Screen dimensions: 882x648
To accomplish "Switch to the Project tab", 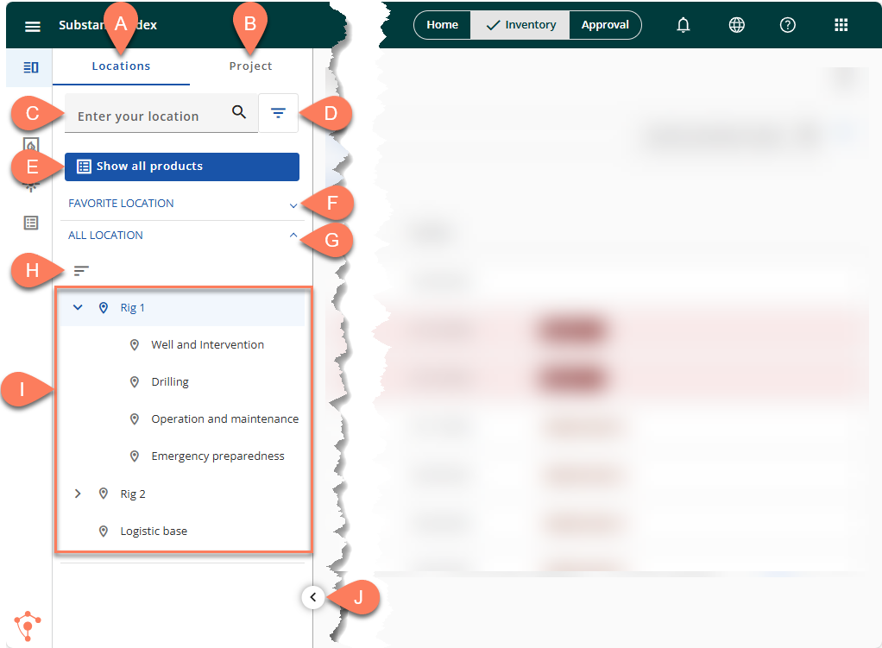I will tap(250, 66).
